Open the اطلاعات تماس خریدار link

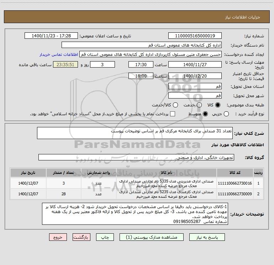pos(59,54)
